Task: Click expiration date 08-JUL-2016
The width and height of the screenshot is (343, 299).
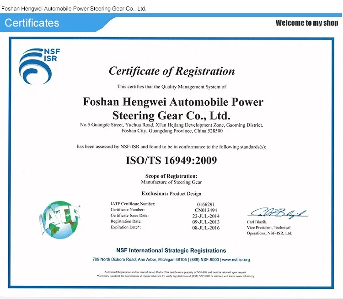Action: pos(206,228)
